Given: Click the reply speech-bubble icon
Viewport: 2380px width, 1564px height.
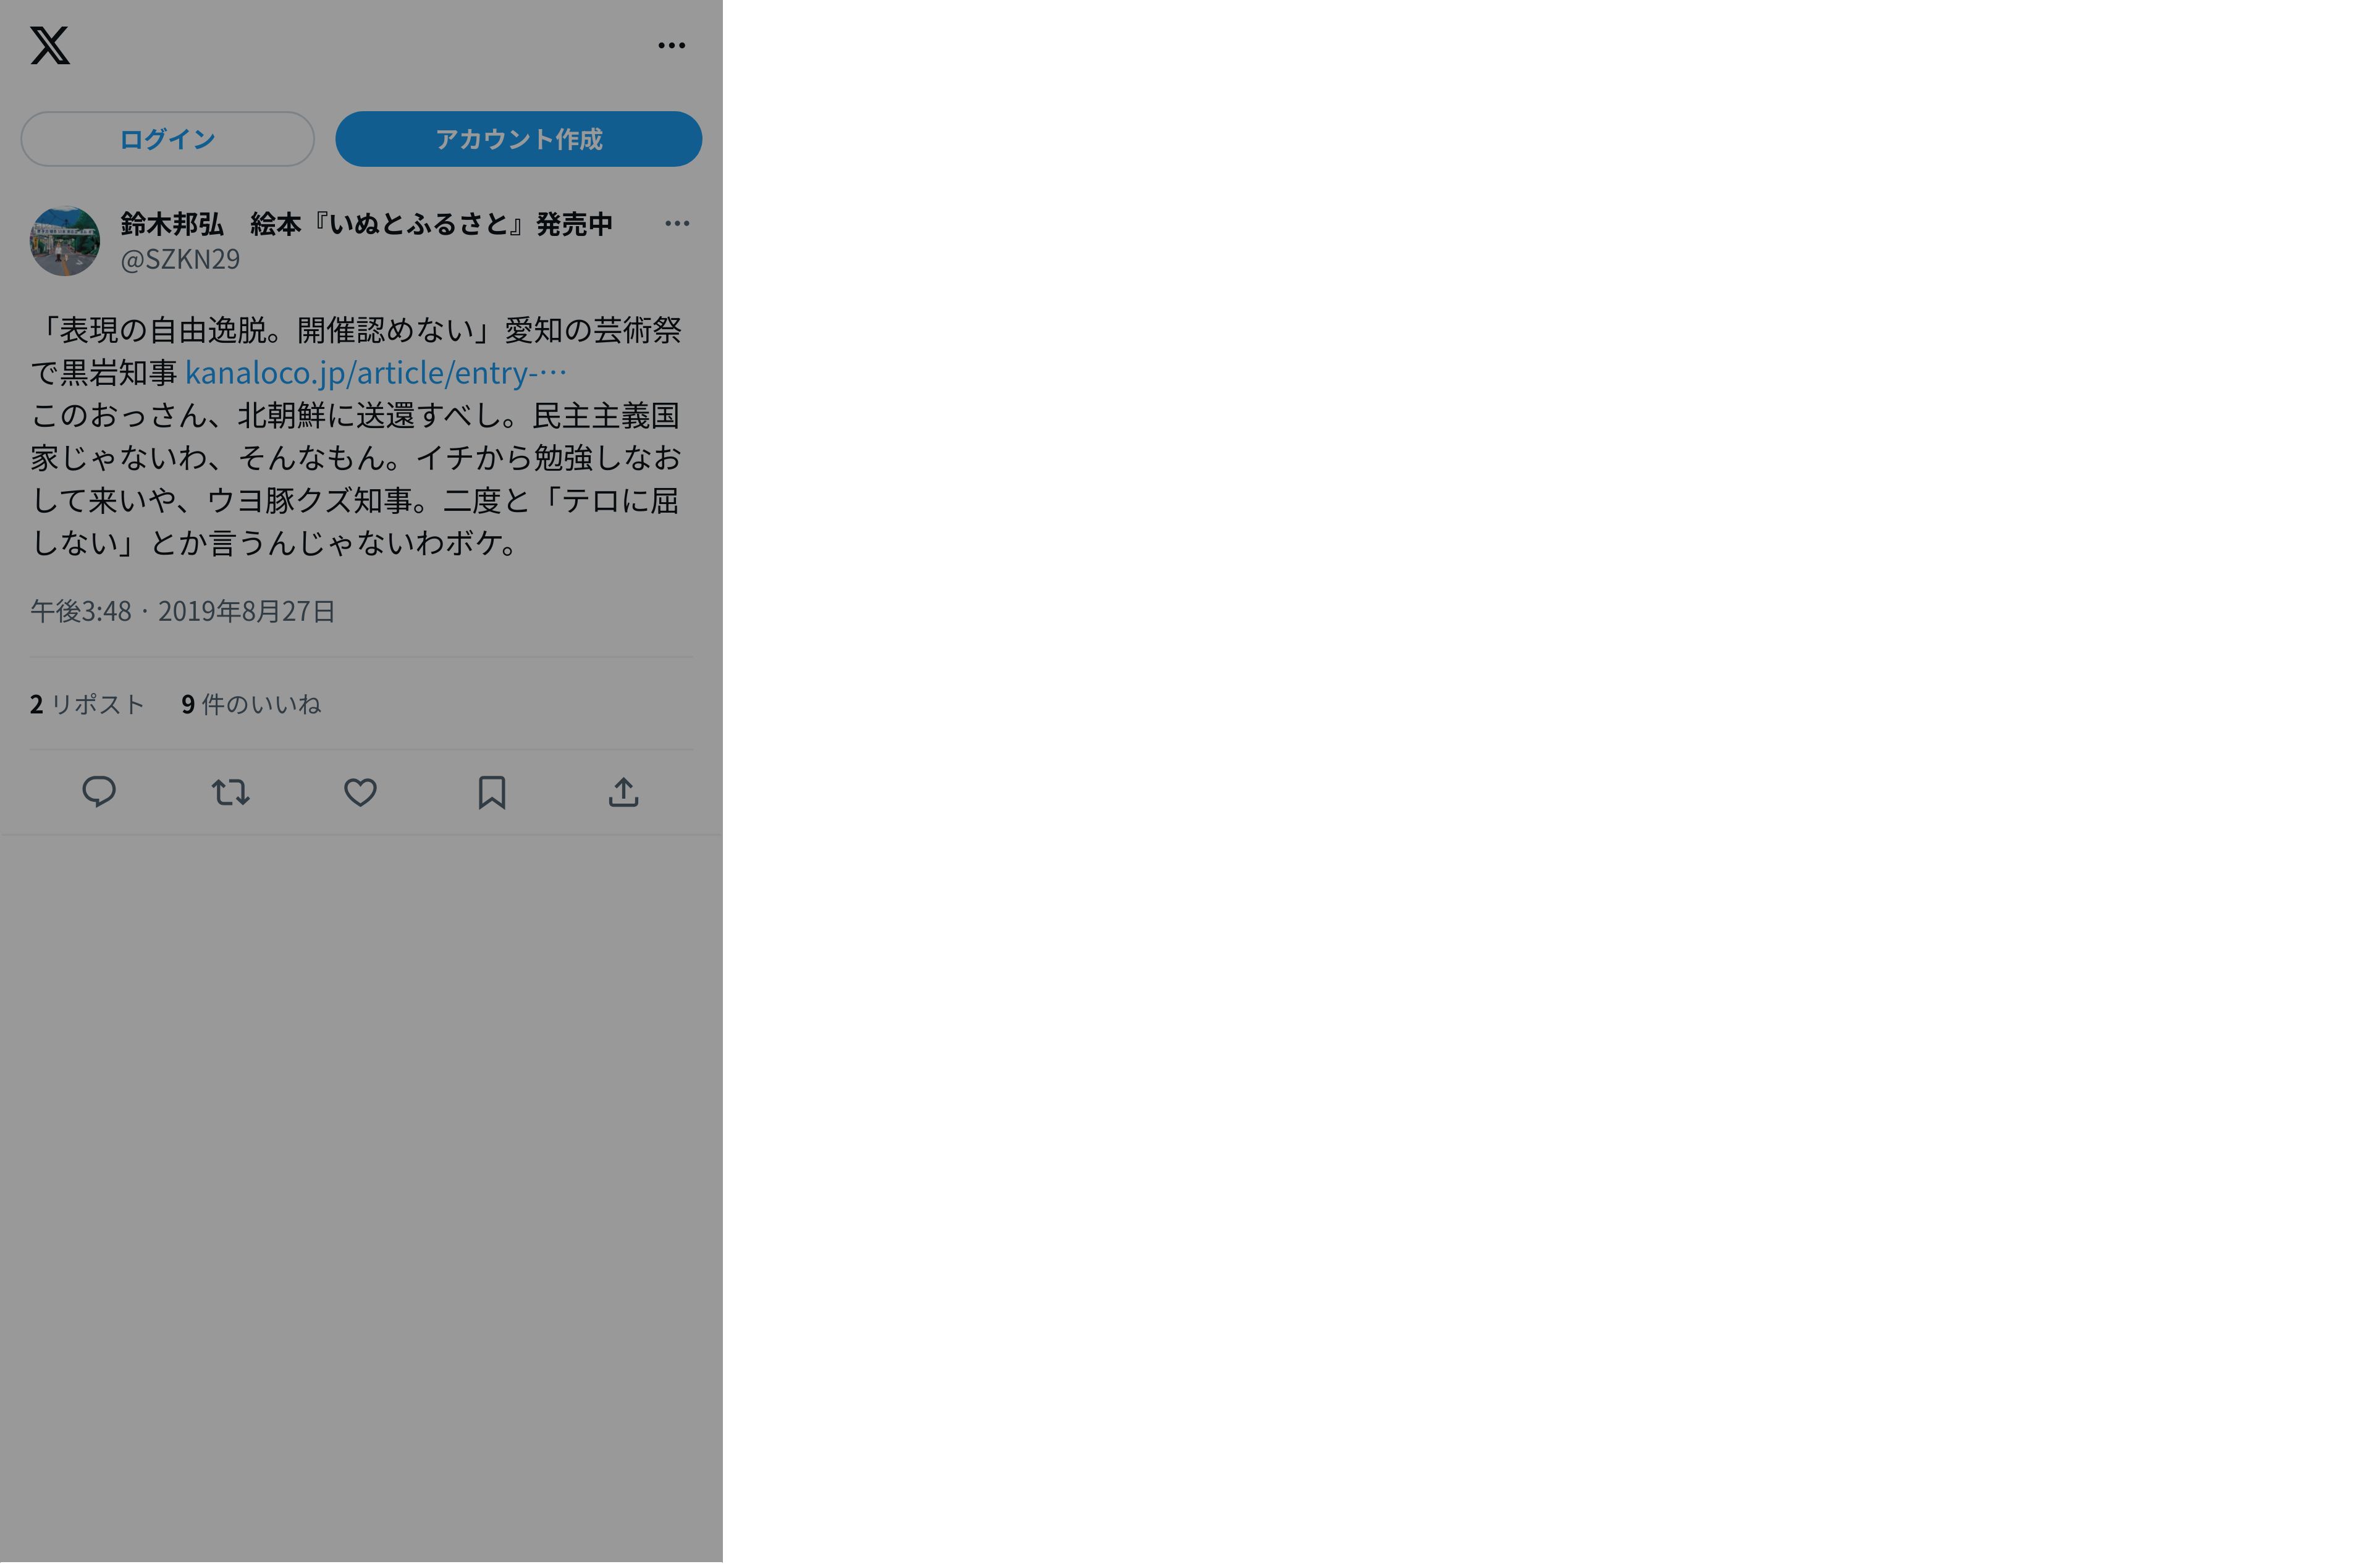Looking at the screenshot, I should 99,792.
